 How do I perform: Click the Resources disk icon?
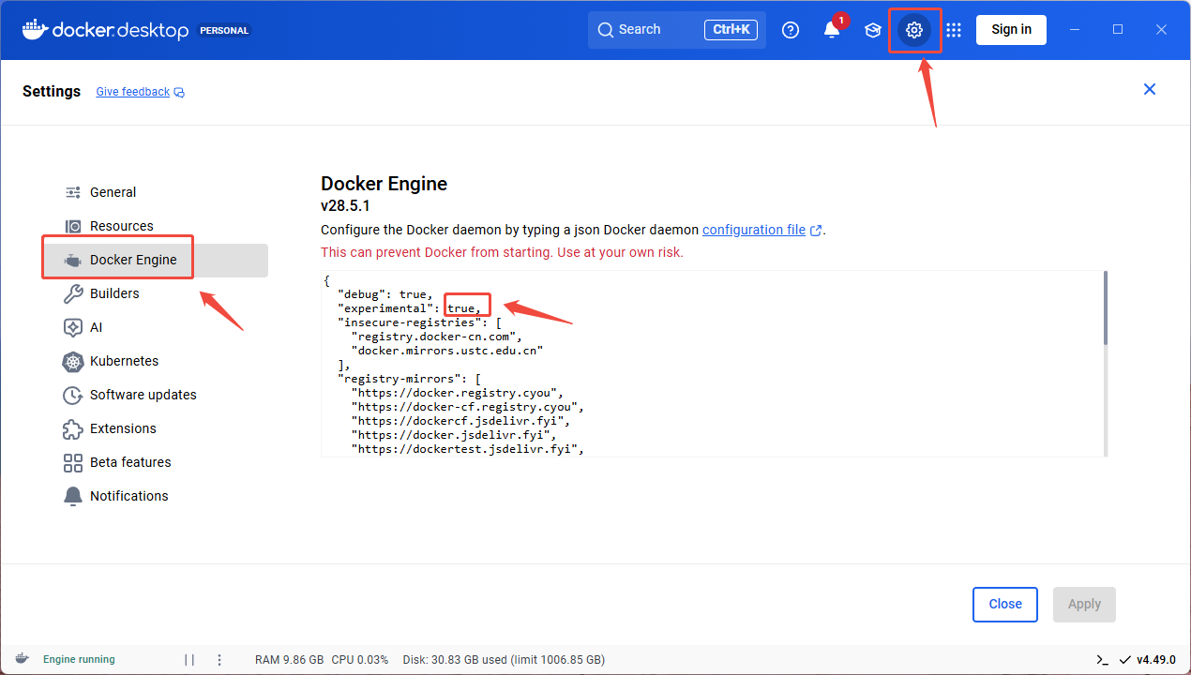(73, 226)
